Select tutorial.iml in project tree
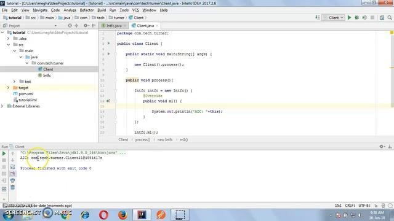This screenshot has width=394, height=221. [28, 100]
